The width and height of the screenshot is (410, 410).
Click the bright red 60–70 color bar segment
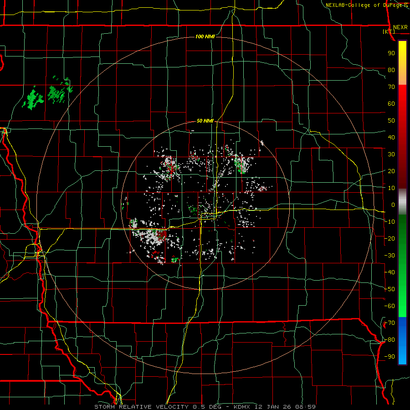pos(402,93)
